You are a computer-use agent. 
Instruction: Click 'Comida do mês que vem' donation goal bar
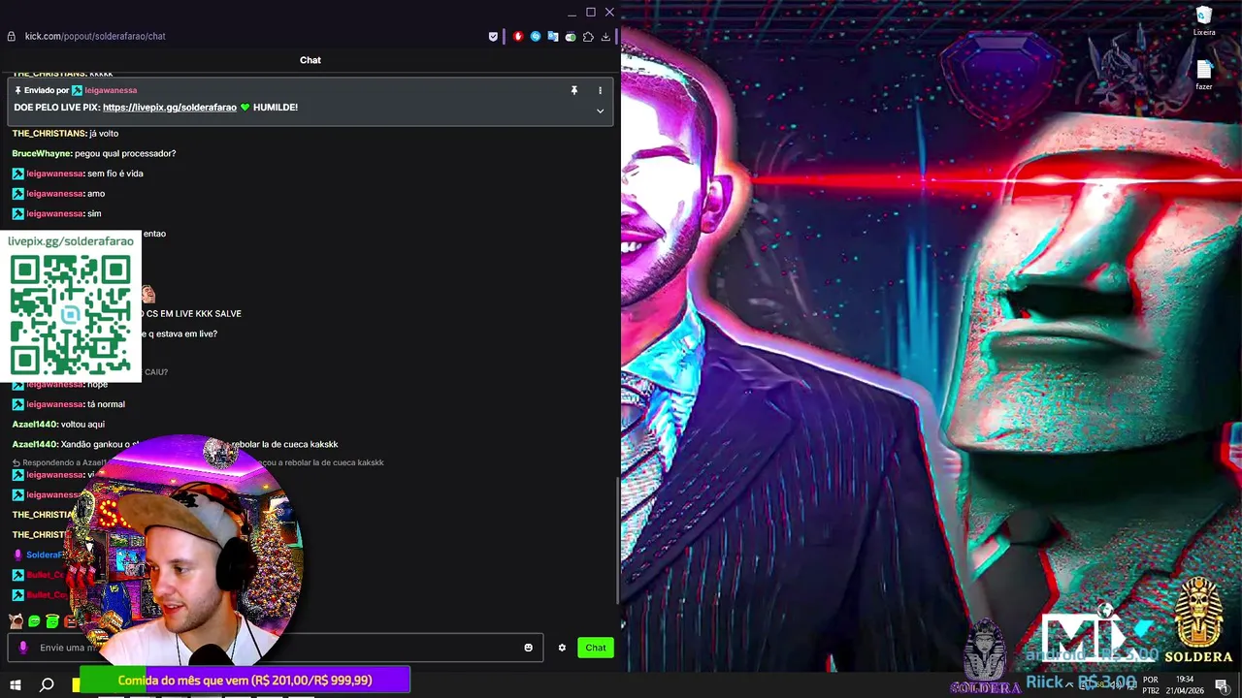tap(245, 681)
